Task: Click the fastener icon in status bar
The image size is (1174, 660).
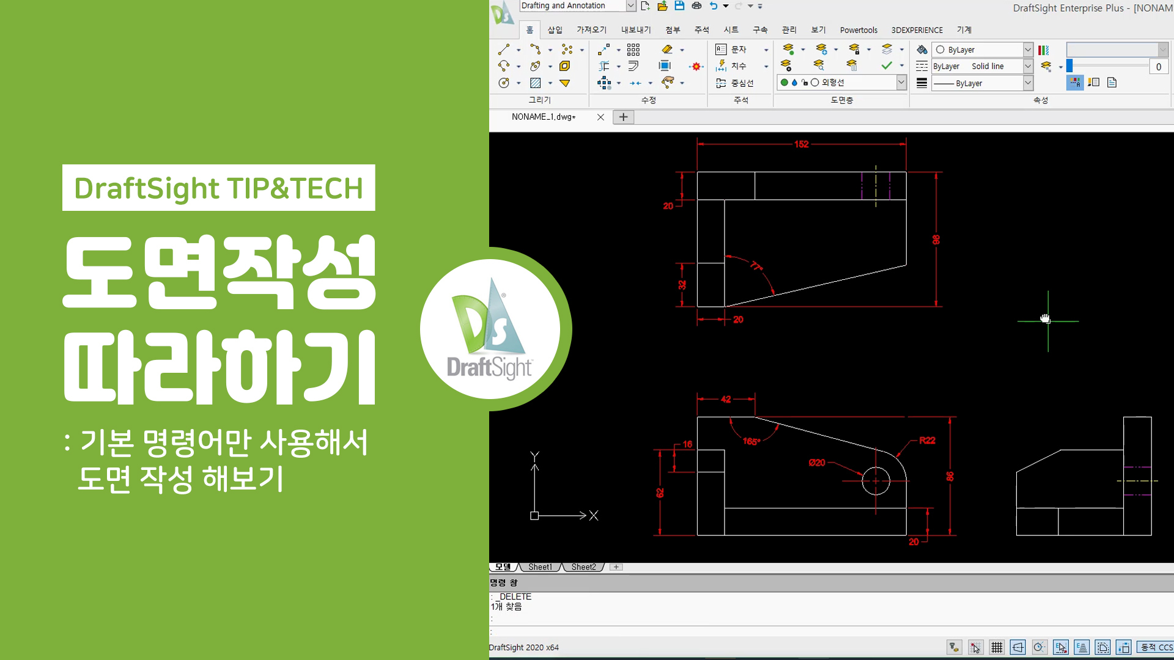Action: pyautogui.click(x=954, y=647)
